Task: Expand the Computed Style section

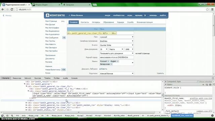Action: pyautogui.click(x=166, y=82)
